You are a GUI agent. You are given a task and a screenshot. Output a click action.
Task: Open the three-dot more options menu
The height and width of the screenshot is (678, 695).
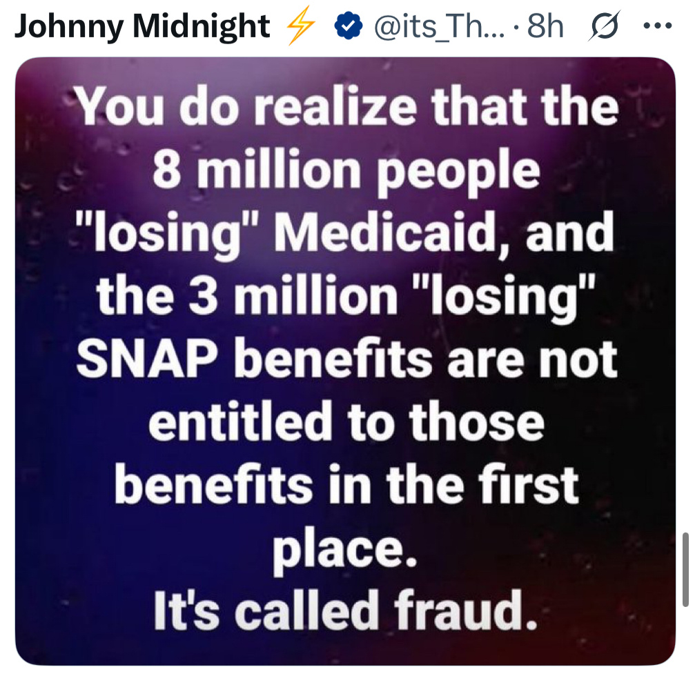point(658,26)
